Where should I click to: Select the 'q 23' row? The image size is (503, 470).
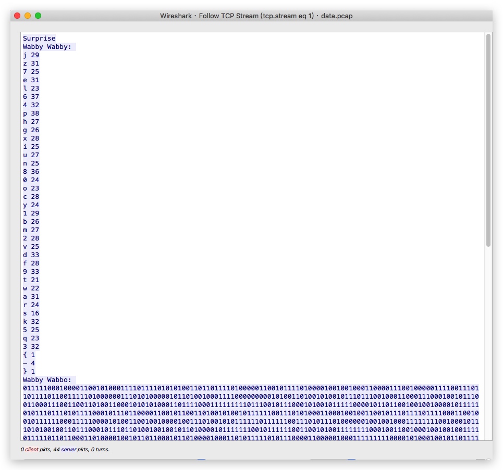click(x=31, y=338)
